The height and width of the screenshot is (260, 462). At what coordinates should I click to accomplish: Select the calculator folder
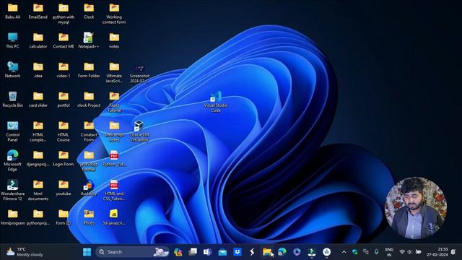click(x=38, y=40)
